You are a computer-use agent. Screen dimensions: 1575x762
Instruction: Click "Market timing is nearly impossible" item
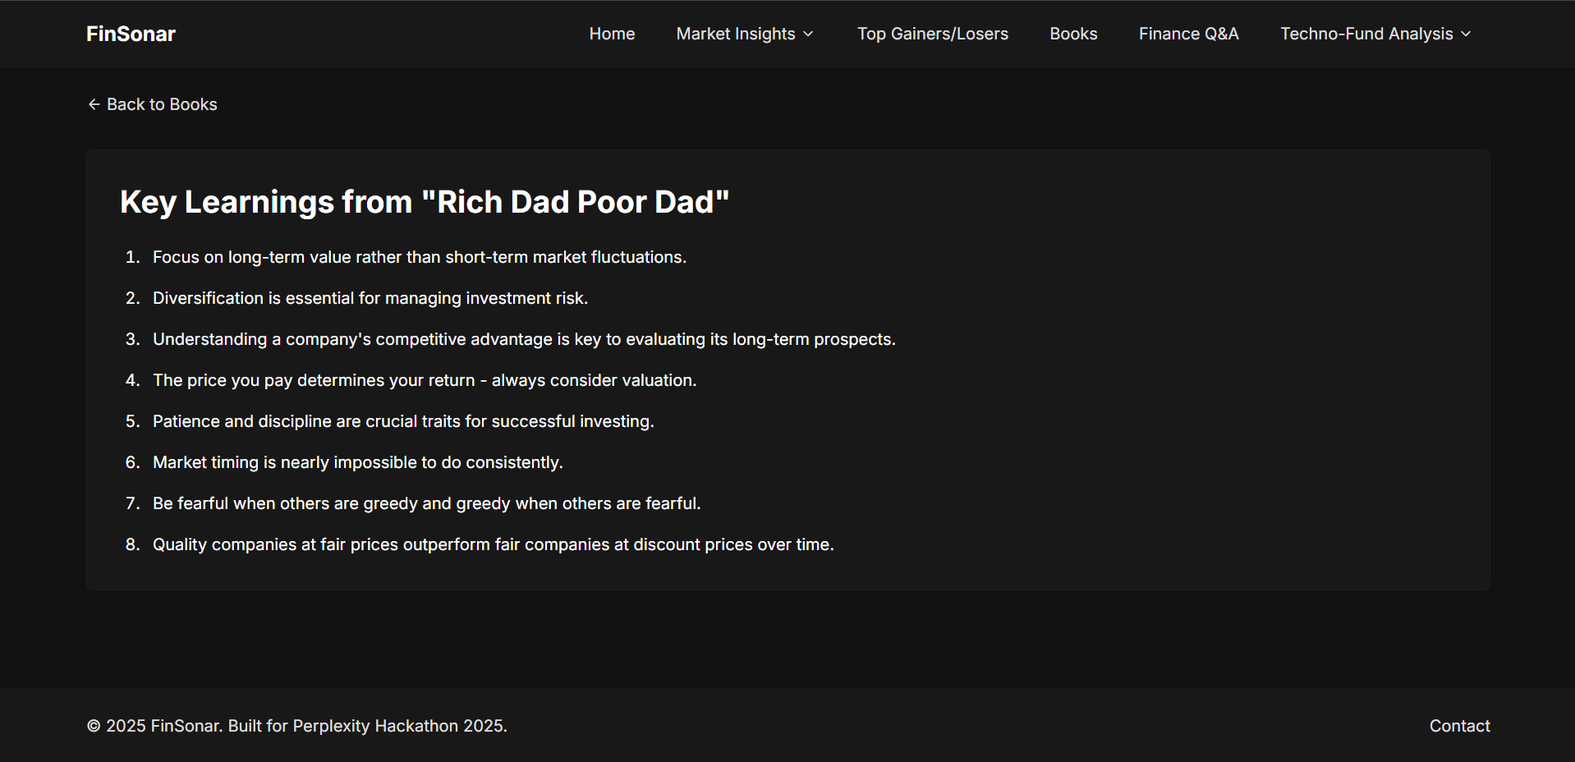click(358, 462)
